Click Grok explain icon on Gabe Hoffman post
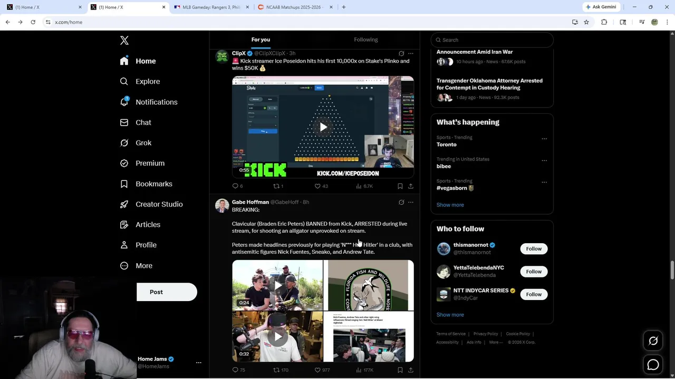 coord(401,202)
